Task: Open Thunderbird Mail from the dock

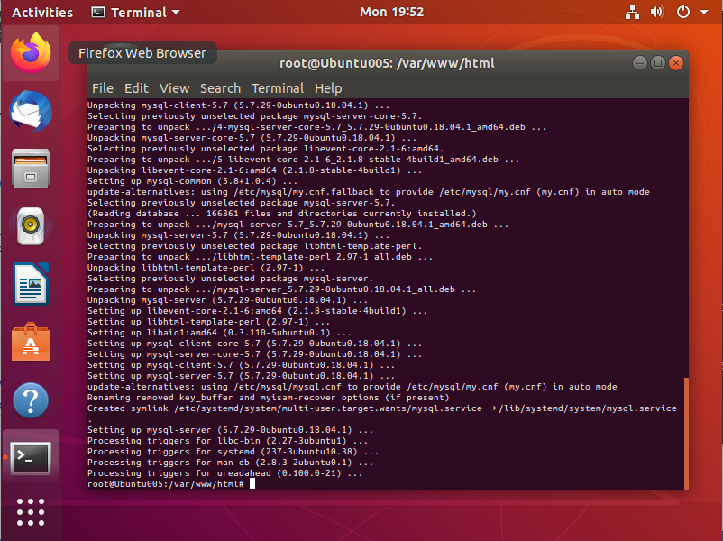Action: [x=31, y=111]
